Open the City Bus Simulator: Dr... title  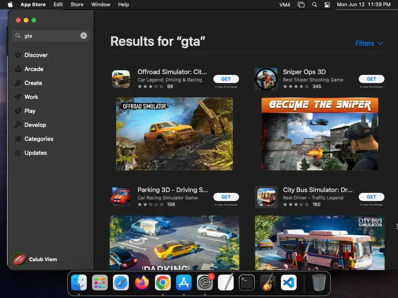point(318,190)
